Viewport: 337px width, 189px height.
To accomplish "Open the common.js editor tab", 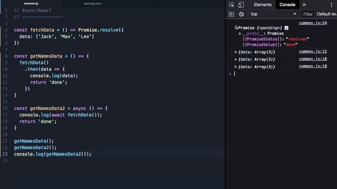I will click(31, 4).
